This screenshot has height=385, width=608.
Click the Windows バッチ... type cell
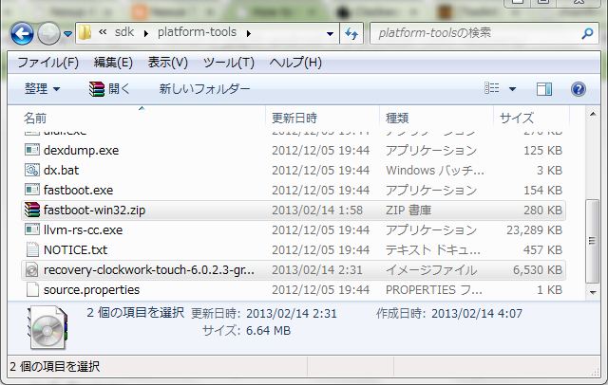[x=435, y=171]
